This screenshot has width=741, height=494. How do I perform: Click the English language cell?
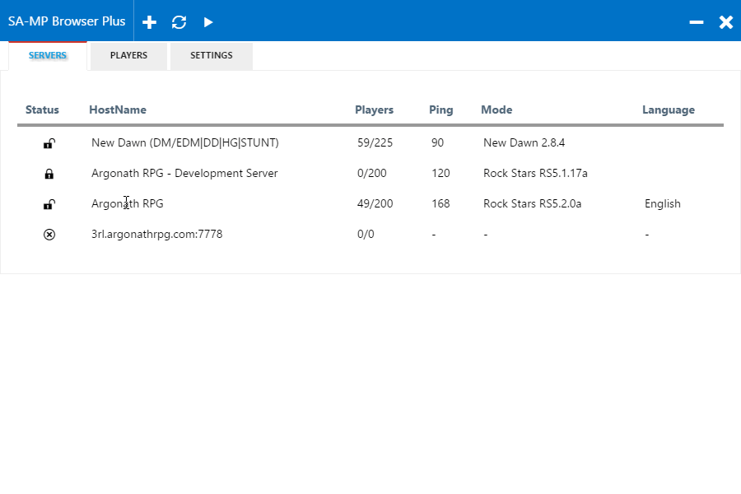[663, 203]
